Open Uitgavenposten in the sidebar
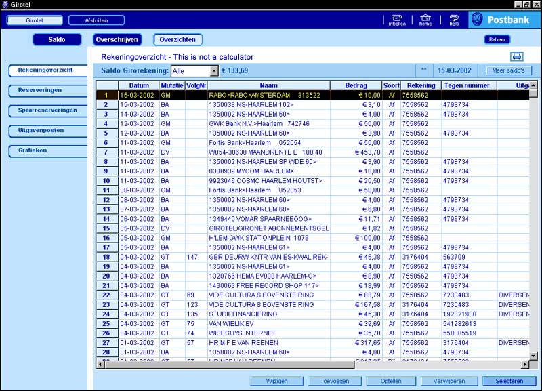 47,130
